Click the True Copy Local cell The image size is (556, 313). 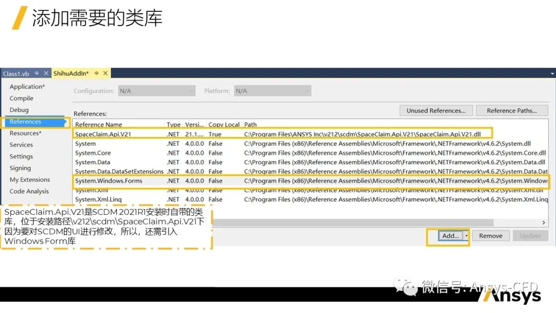click(x=215, y=134)
